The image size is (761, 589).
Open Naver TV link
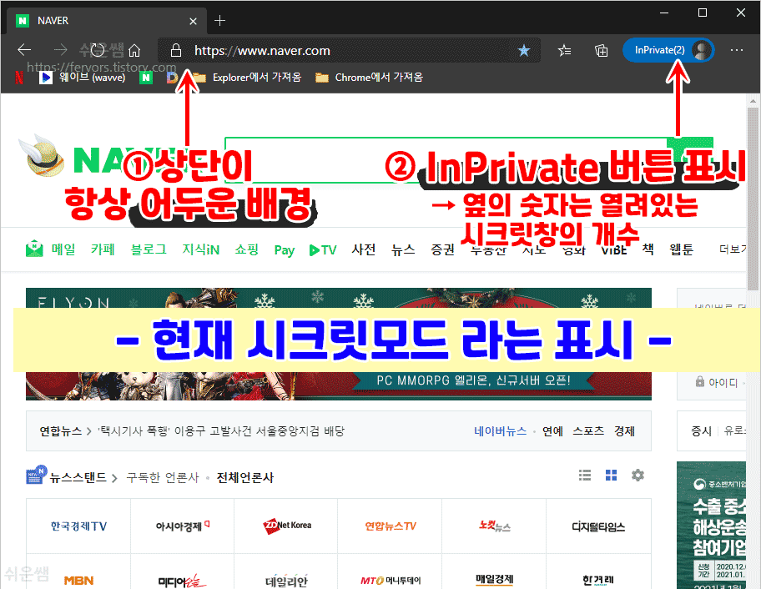coord(323,249)
